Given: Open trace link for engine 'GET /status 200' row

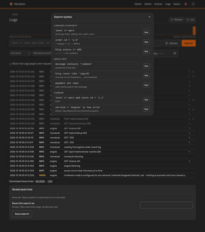Looking at the screenshot, I should pyautogui.click(x=189, y=128).
